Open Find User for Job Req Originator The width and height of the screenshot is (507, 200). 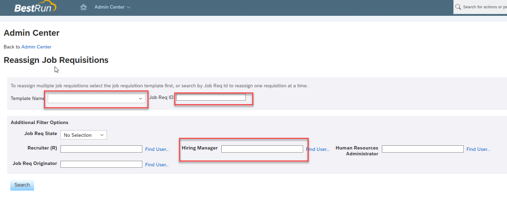tap(157, 165)
